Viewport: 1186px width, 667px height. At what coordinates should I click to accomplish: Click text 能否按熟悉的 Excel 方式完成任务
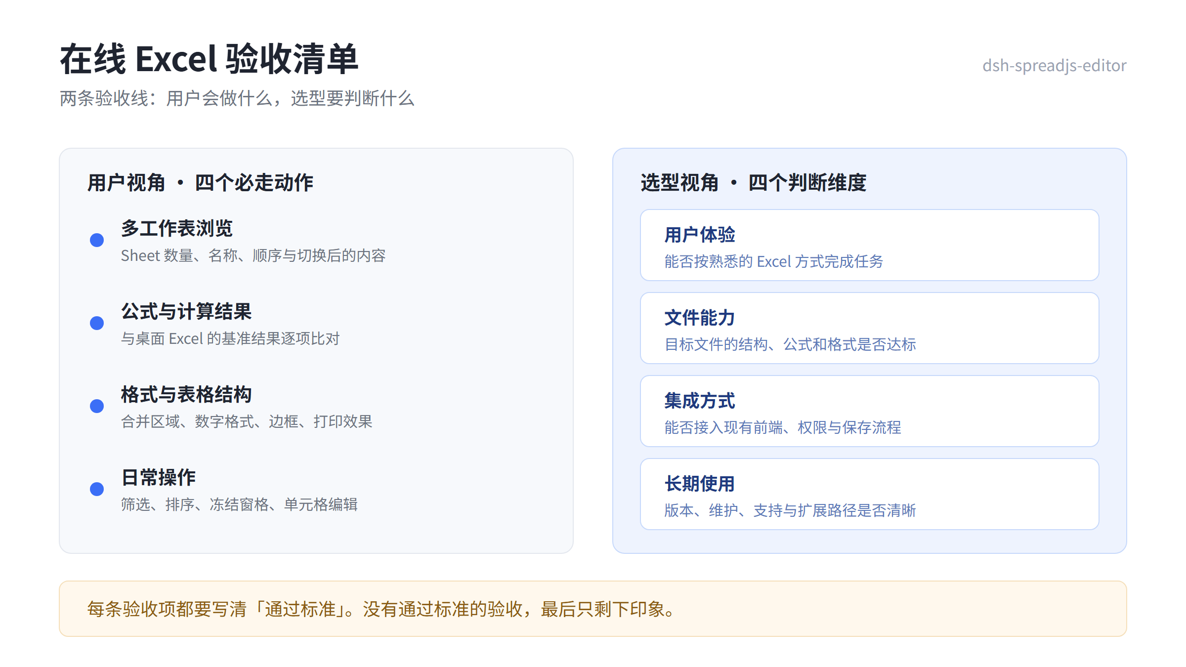point(774,261)
